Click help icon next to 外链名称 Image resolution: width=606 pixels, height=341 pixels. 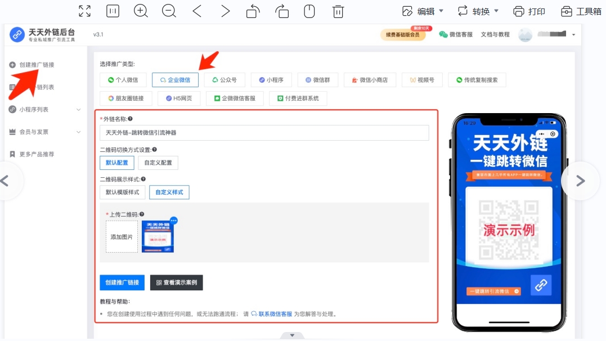pos(130,119)
